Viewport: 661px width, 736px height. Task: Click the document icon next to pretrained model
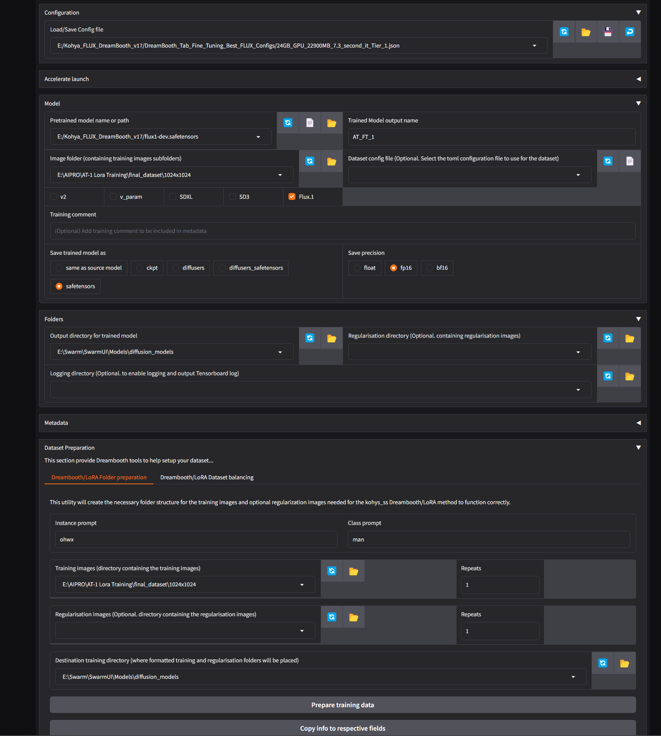click(x=310, y=123)
